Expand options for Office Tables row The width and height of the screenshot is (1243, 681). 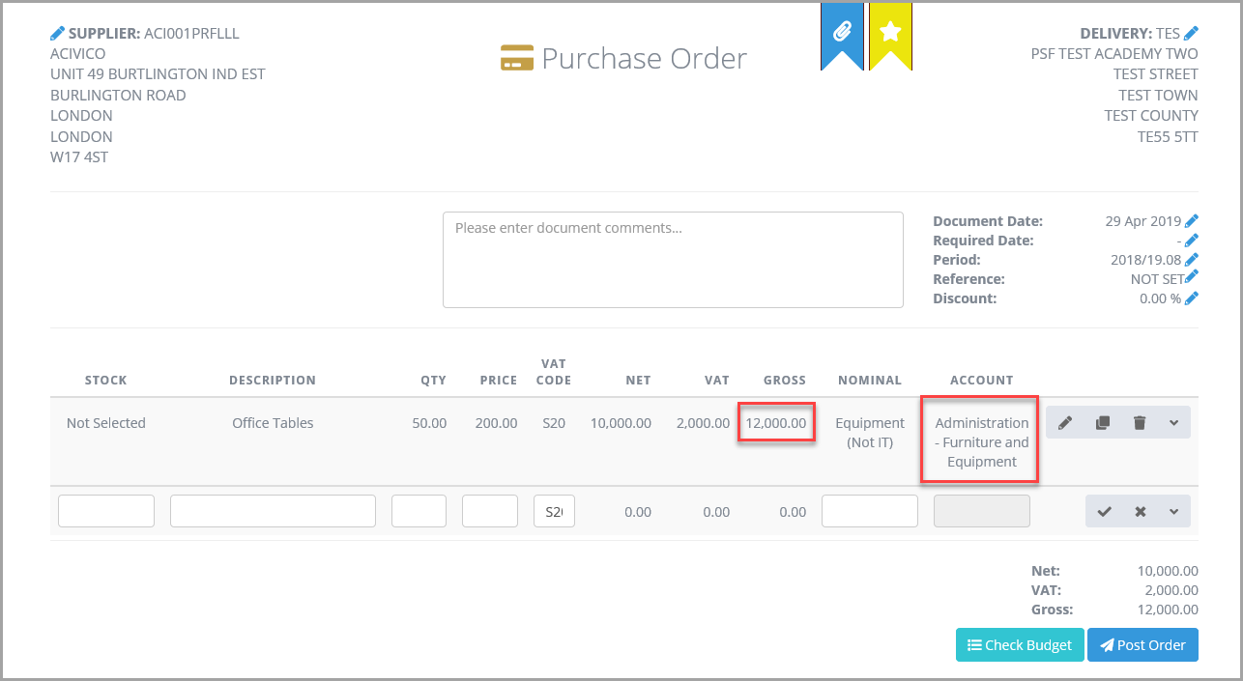point(1173,423)
